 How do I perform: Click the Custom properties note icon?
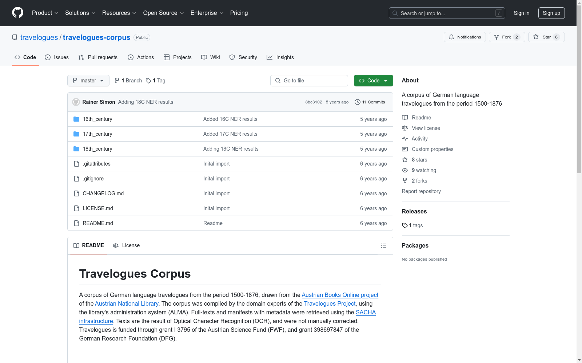405,149
